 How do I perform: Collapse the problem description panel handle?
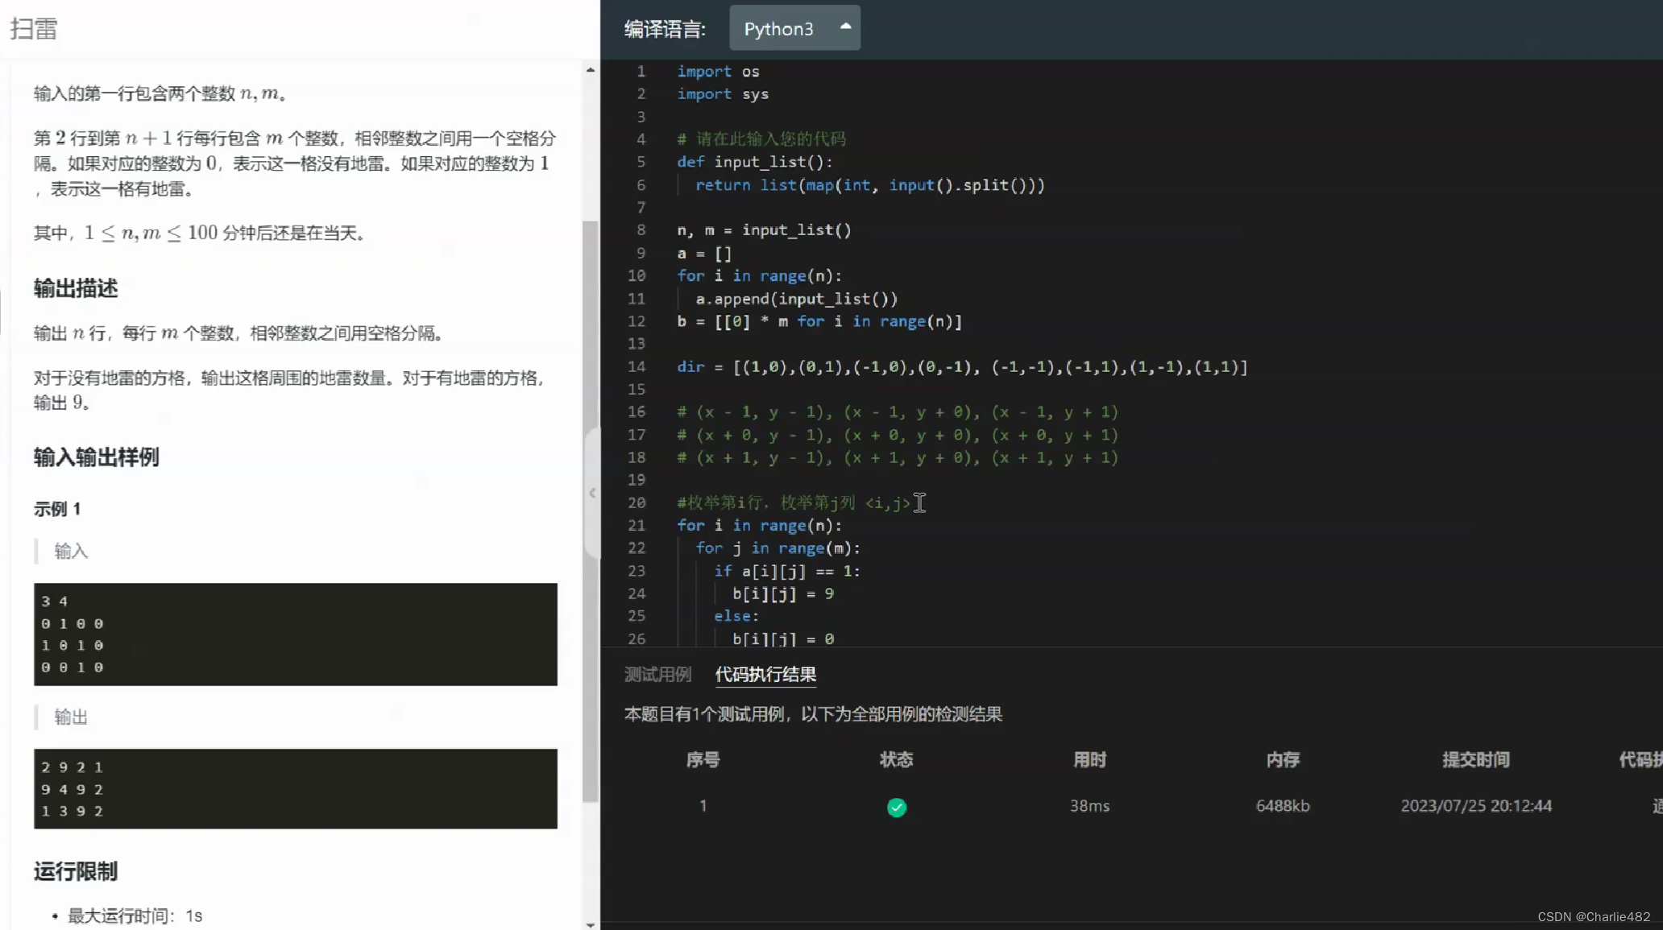pyautogui.click(x=592, y=493)
